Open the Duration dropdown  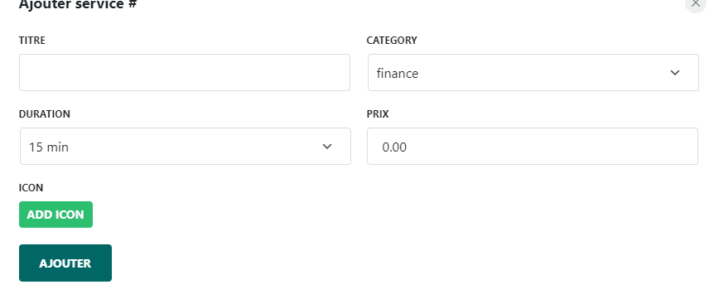point(186,146)
